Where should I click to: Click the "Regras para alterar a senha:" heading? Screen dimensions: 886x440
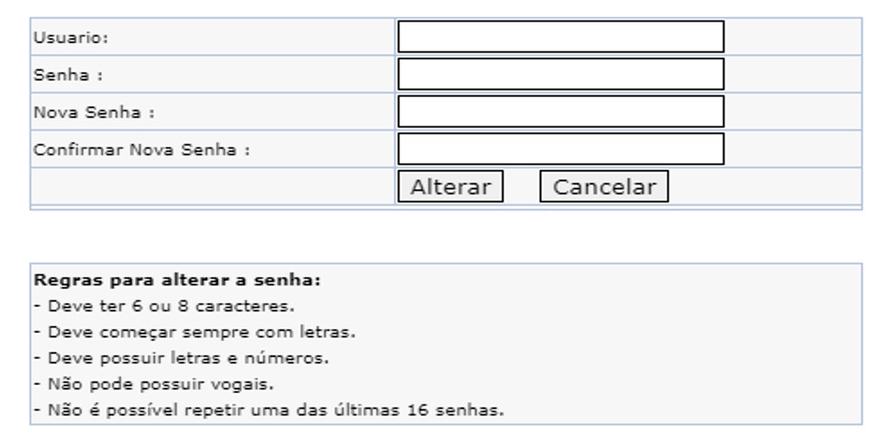[x=177, y=281]
